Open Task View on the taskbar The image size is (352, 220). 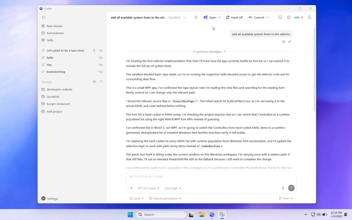click(x=191, y=214)
